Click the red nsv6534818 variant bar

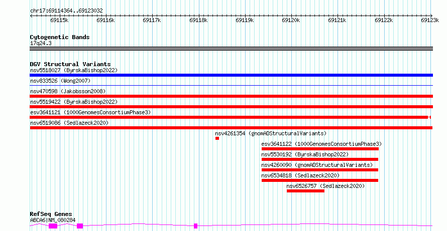(x=320, y=180)
